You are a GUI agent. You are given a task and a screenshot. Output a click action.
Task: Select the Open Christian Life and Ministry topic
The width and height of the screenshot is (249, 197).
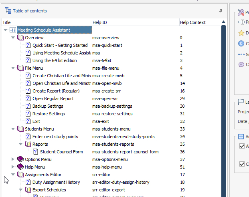(x=62, y=83)
